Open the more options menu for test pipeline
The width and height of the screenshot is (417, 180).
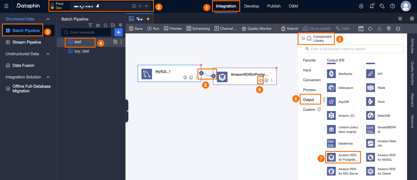[121, 42]
